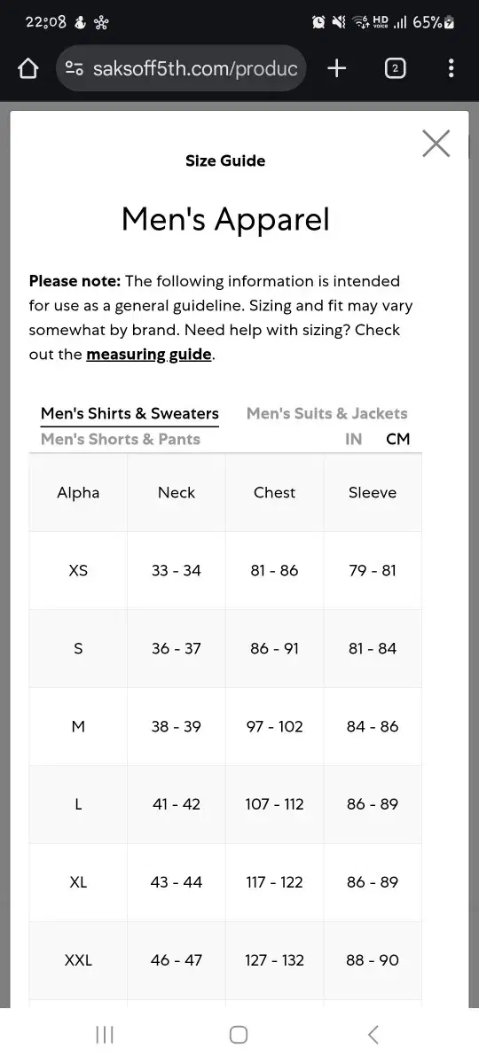This screenshot has height=1064, width=479.
Task: Open the tab switcher showing 2 tabs
Action: click(x=395, y=68)
